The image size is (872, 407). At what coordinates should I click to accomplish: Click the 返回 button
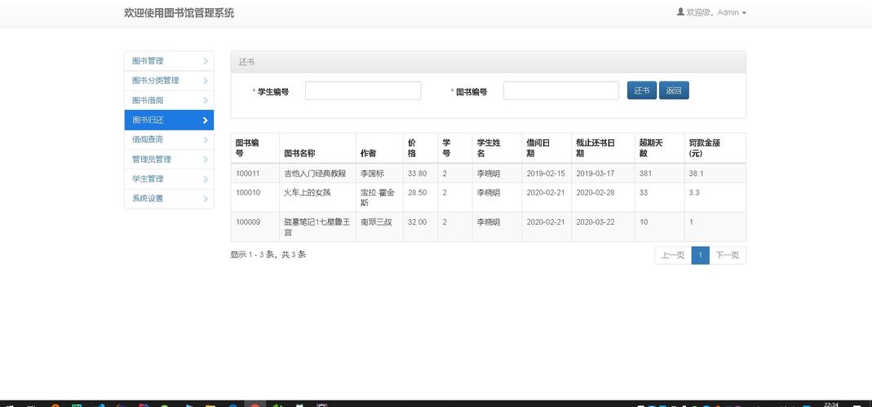click(x=674, y=90)
